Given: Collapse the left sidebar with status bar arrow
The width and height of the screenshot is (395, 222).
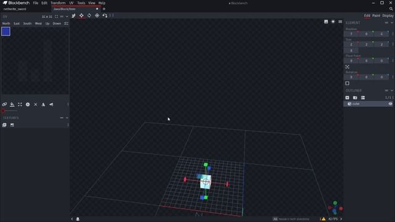Looking at the screenshot, I should [x=72, y=219].
